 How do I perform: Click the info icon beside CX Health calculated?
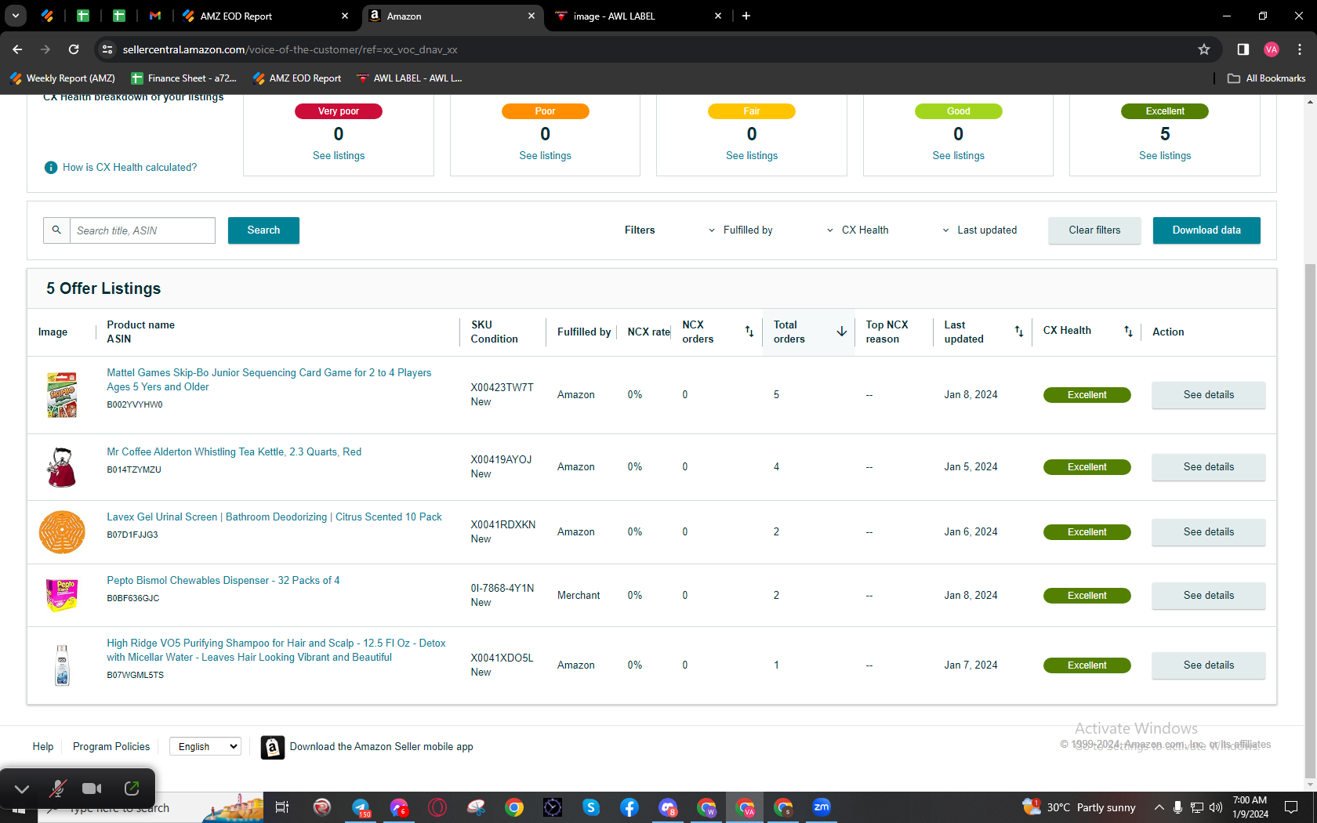click(51, 168)
